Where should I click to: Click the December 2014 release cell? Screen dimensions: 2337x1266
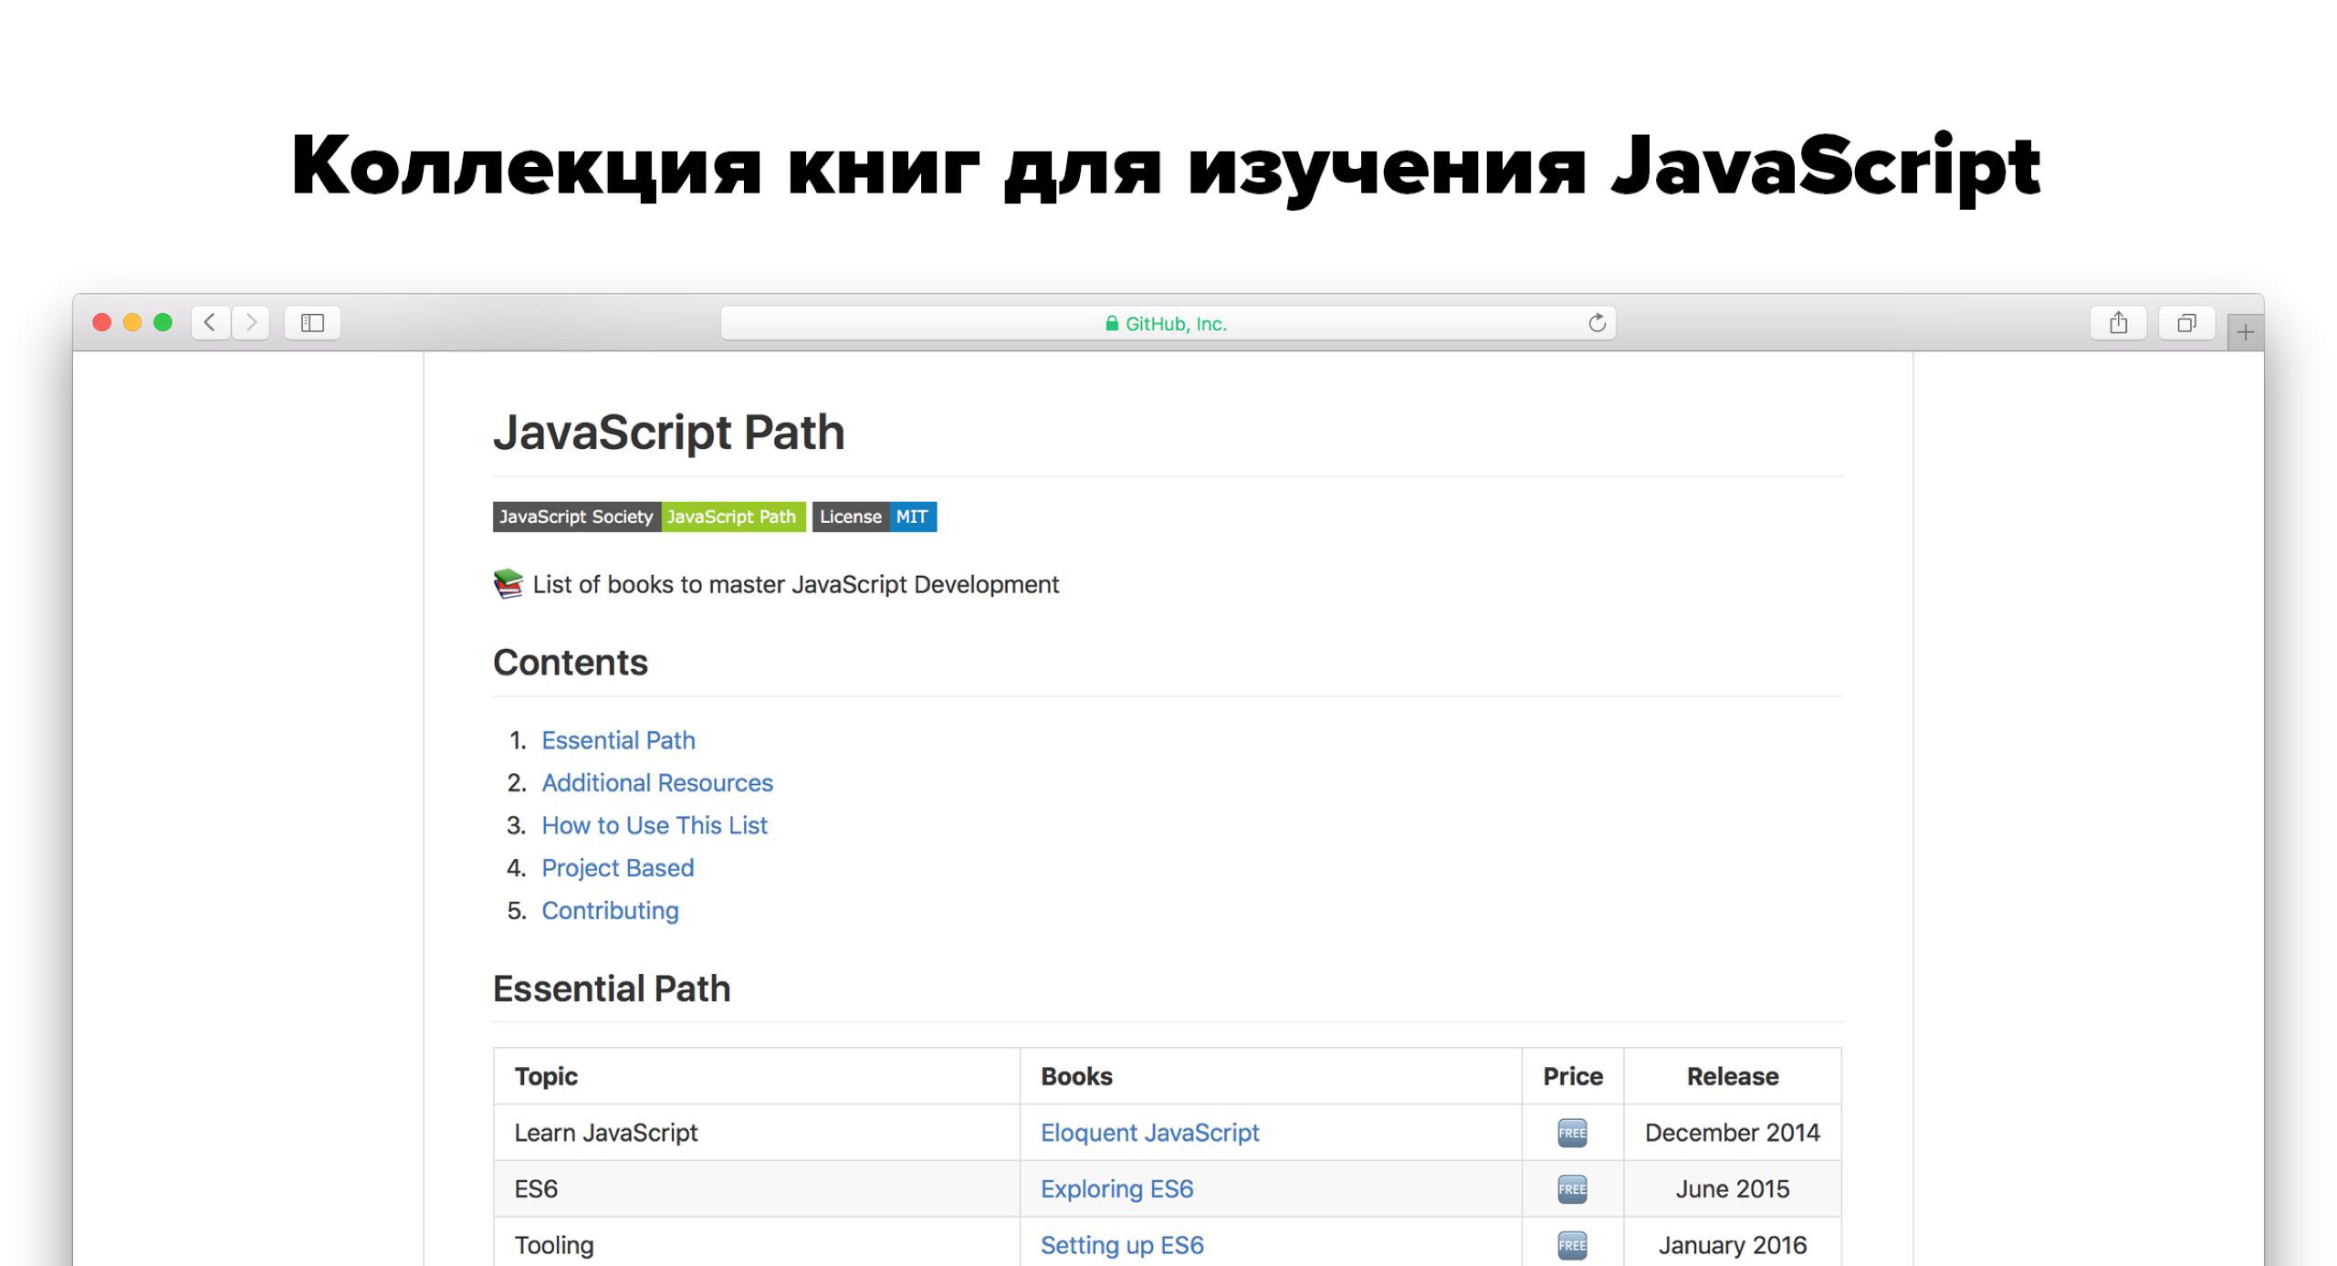click(1732, 1133)
